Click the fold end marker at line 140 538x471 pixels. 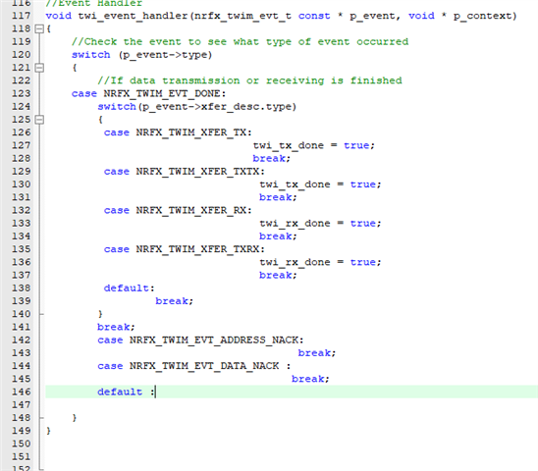point(41,314)
